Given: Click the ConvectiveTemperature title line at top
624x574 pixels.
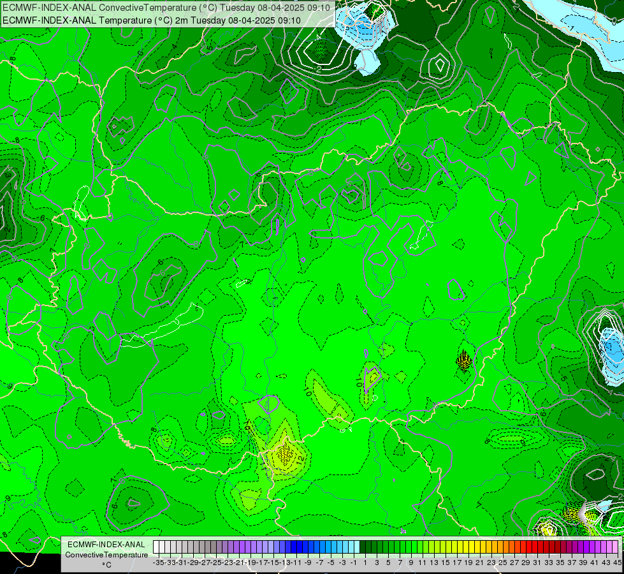Looking at the screenshot, I should point(166,8).
